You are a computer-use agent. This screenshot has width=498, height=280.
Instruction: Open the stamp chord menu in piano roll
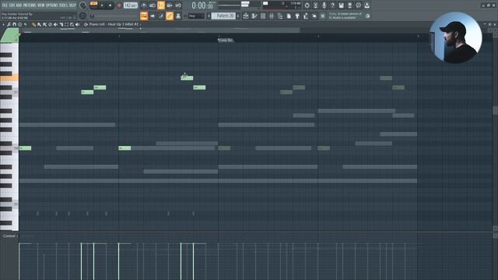(x=19, y=24)
